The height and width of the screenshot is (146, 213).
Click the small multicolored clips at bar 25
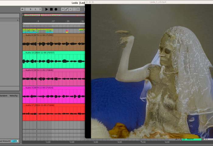(67, 31)
